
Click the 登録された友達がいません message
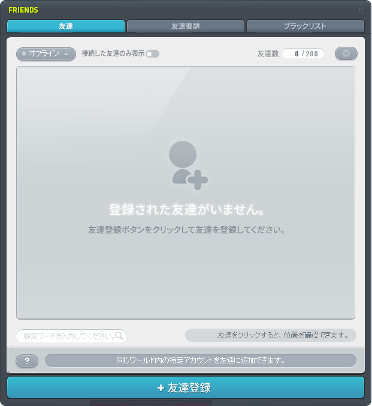(x=186, y=210)
